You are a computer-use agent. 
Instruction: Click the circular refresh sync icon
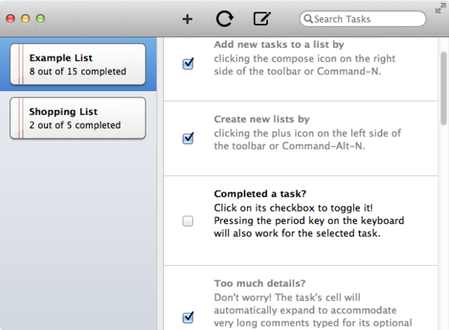point(224,19)
